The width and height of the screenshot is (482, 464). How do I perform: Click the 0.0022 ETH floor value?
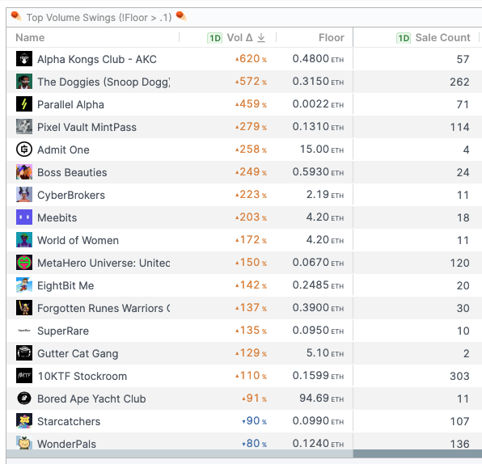point(318,103)
